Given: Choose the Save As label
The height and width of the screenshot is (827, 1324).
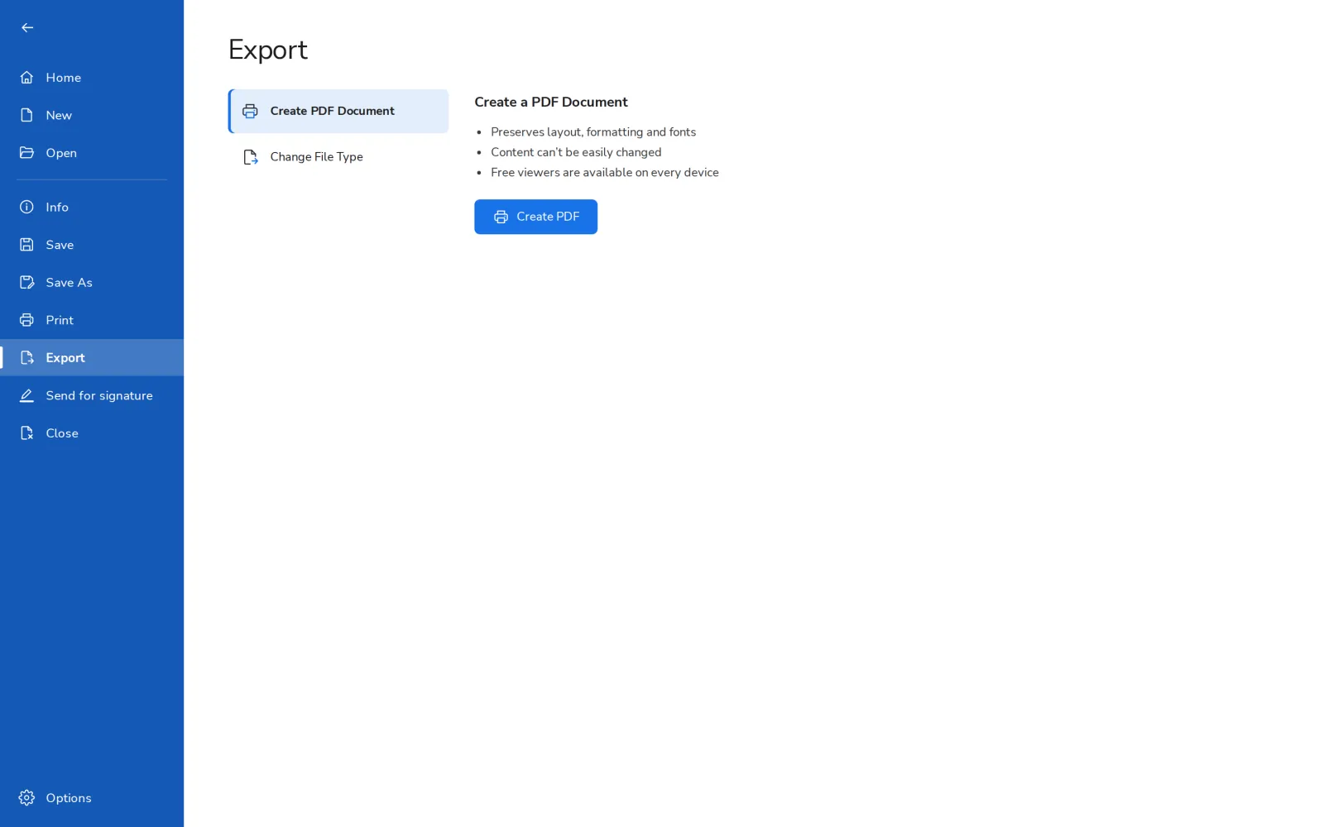Looking at the screenshot, I should pos(70,282).
